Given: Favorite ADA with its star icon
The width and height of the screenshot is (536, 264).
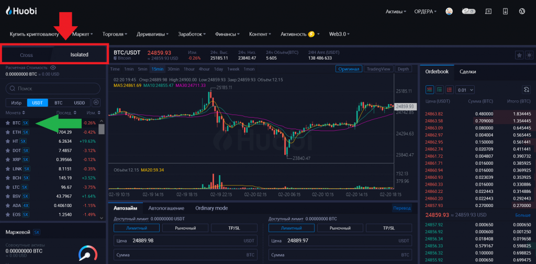Looking at the screenshot, I should [7, 205].
